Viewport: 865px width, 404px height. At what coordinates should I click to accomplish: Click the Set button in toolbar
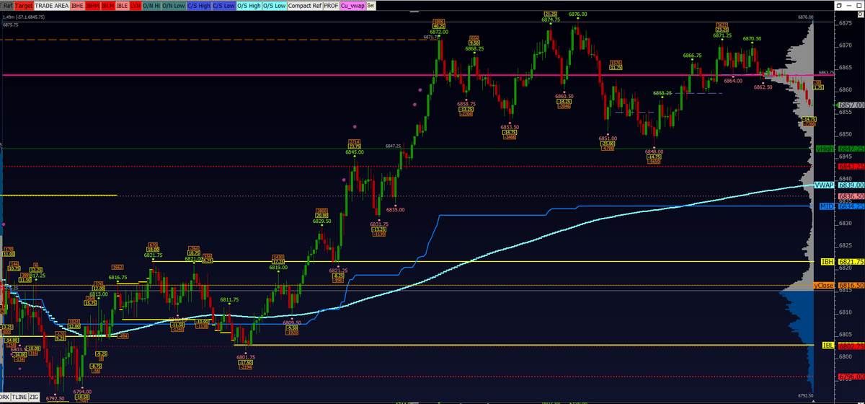[371, 5]
